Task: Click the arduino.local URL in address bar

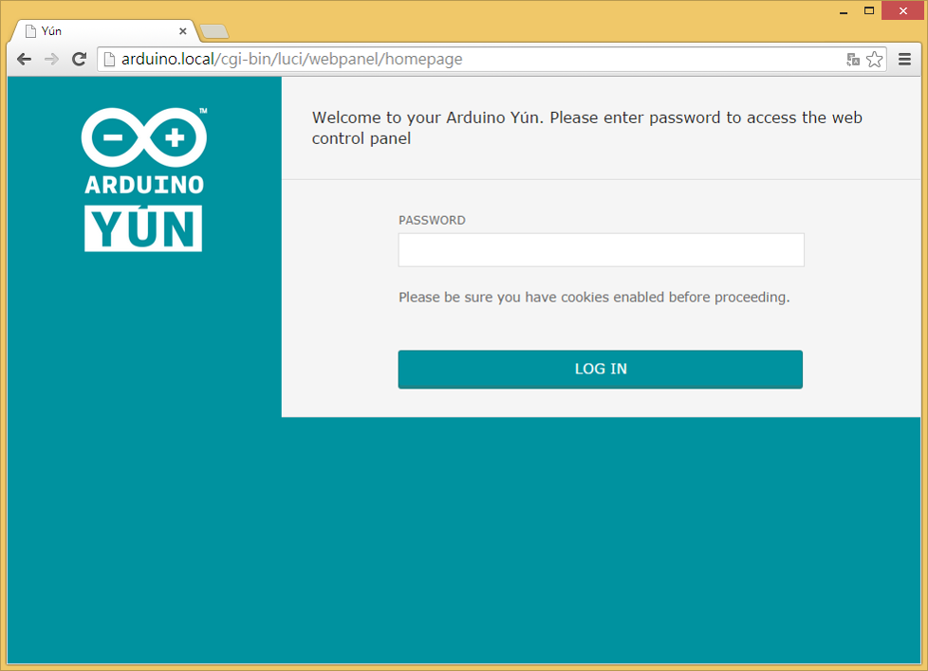Action: [169, 59]
